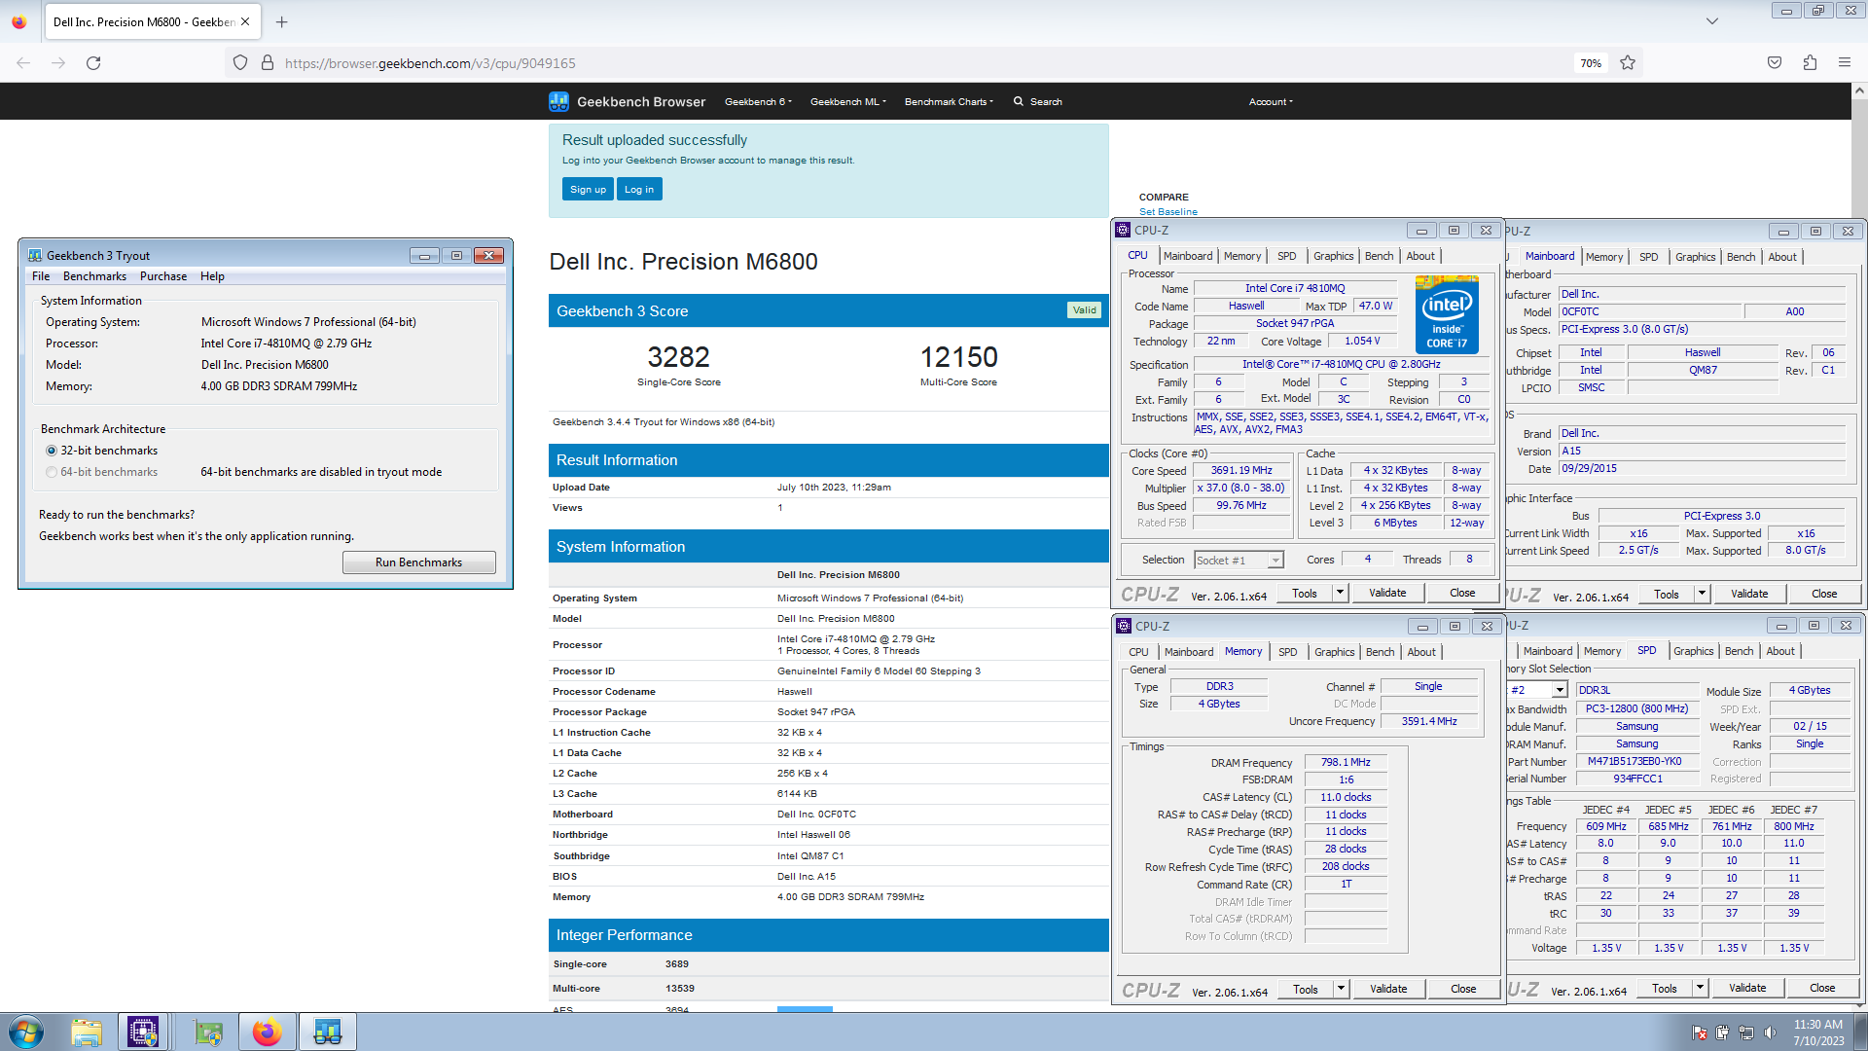Open the Benchmark Charts dropdown
The height and width of the screenshot is (1051, 1868).
coord(949,101)
